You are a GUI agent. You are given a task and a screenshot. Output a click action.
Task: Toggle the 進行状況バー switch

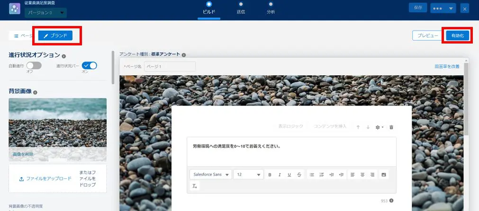point(90,65)
